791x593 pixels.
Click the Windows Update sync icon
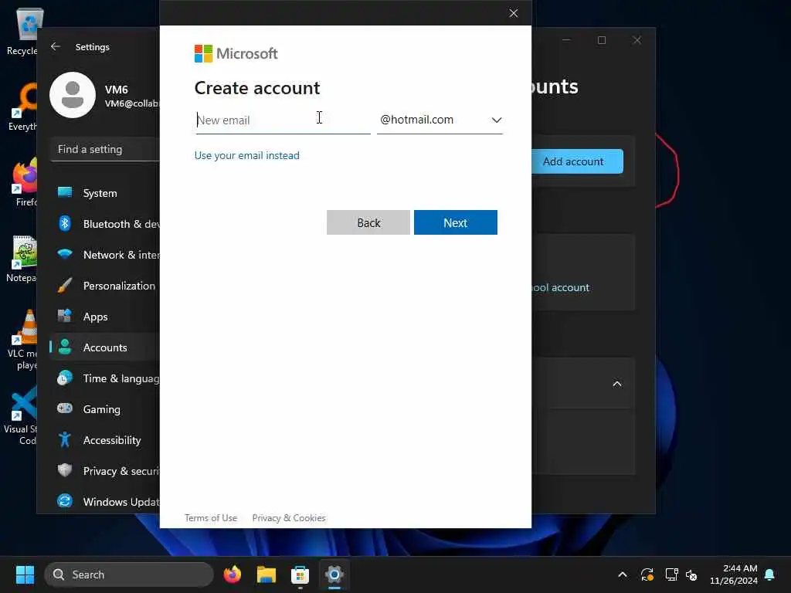click(x=65, y=500)
